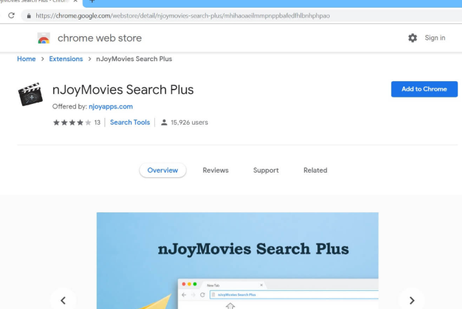
Task: Open the Support tab
Action: click(x=265, y=170)
